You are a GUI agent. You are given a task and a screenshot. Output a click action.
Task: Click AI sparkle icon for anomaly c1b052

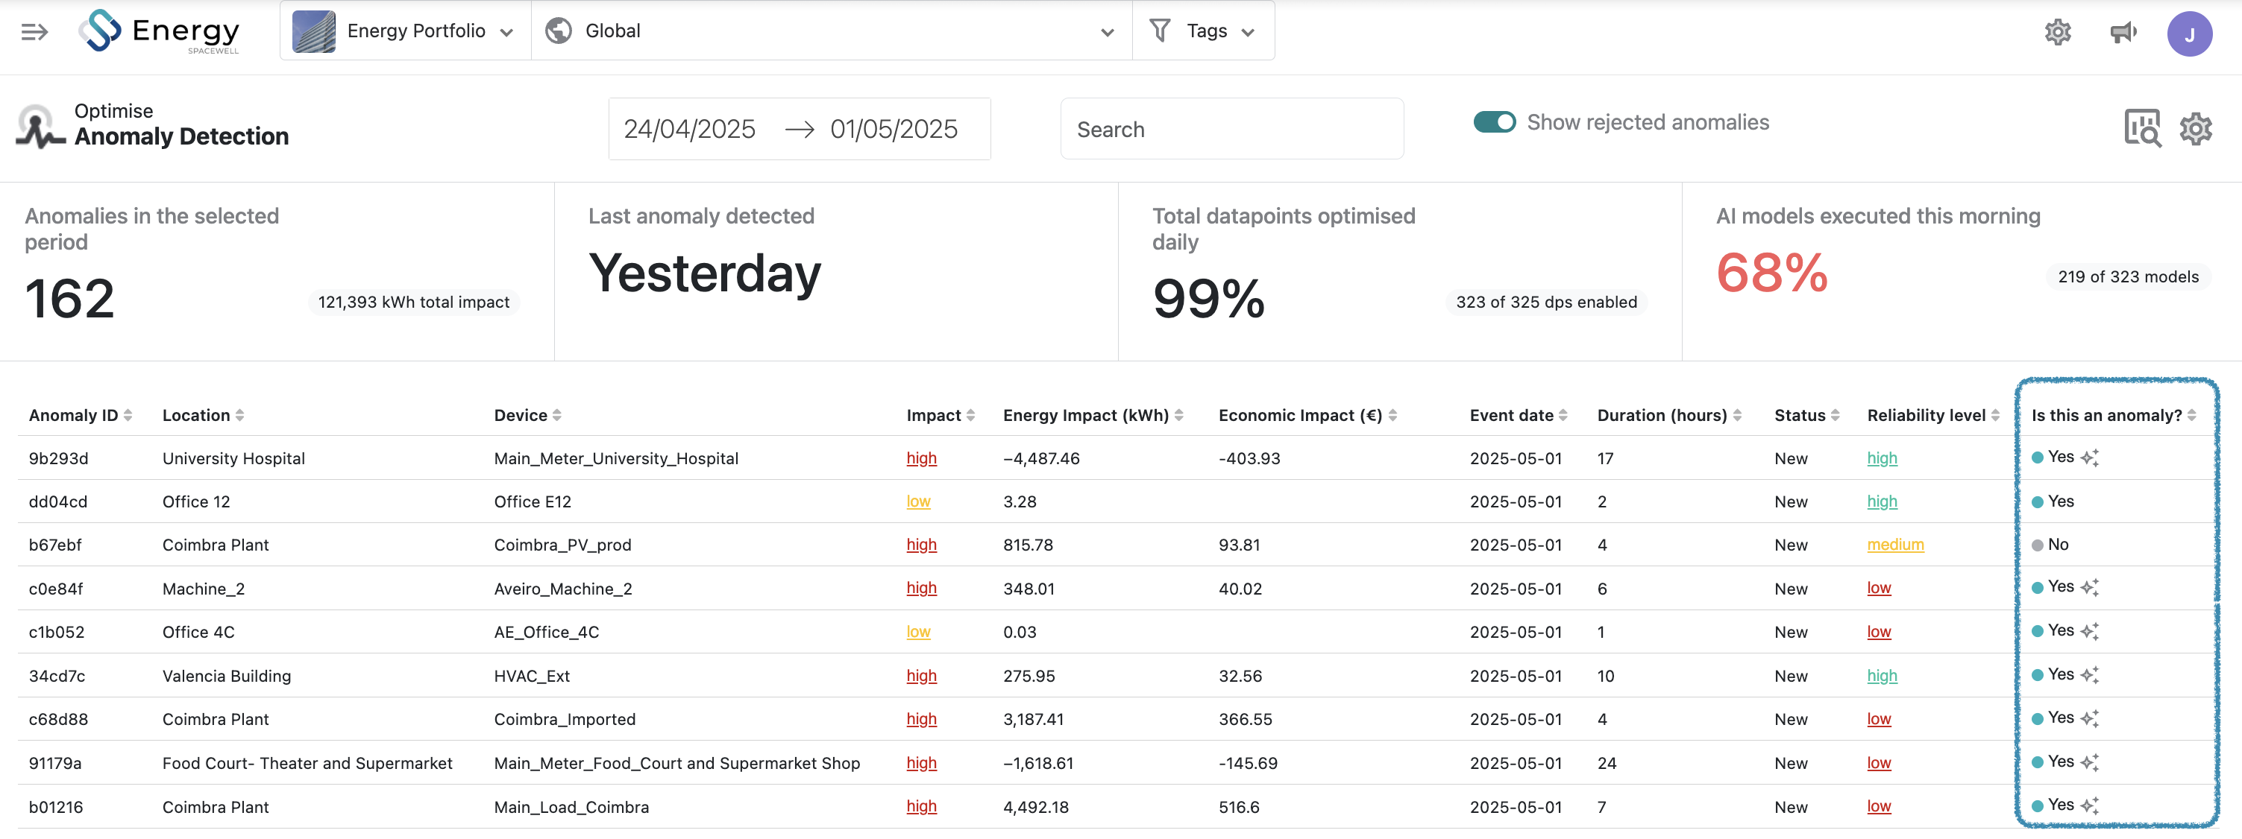tap(2090, 631)
